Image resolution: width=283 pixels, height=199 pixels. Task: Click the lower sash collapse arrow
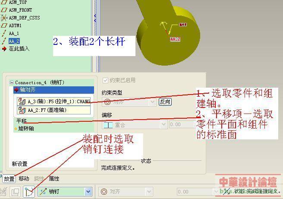point(95,21)
